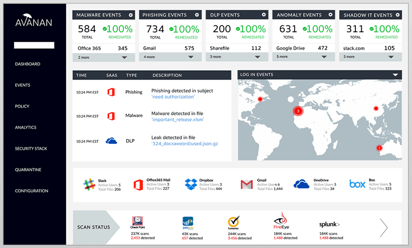Screen dimensions: 412x248
Task: Click green remediated checkmark in Phishing Events
Action: point(171,29)
